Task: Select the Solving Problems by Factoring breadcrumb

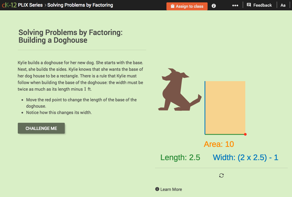Action: (x=81, y=5)
